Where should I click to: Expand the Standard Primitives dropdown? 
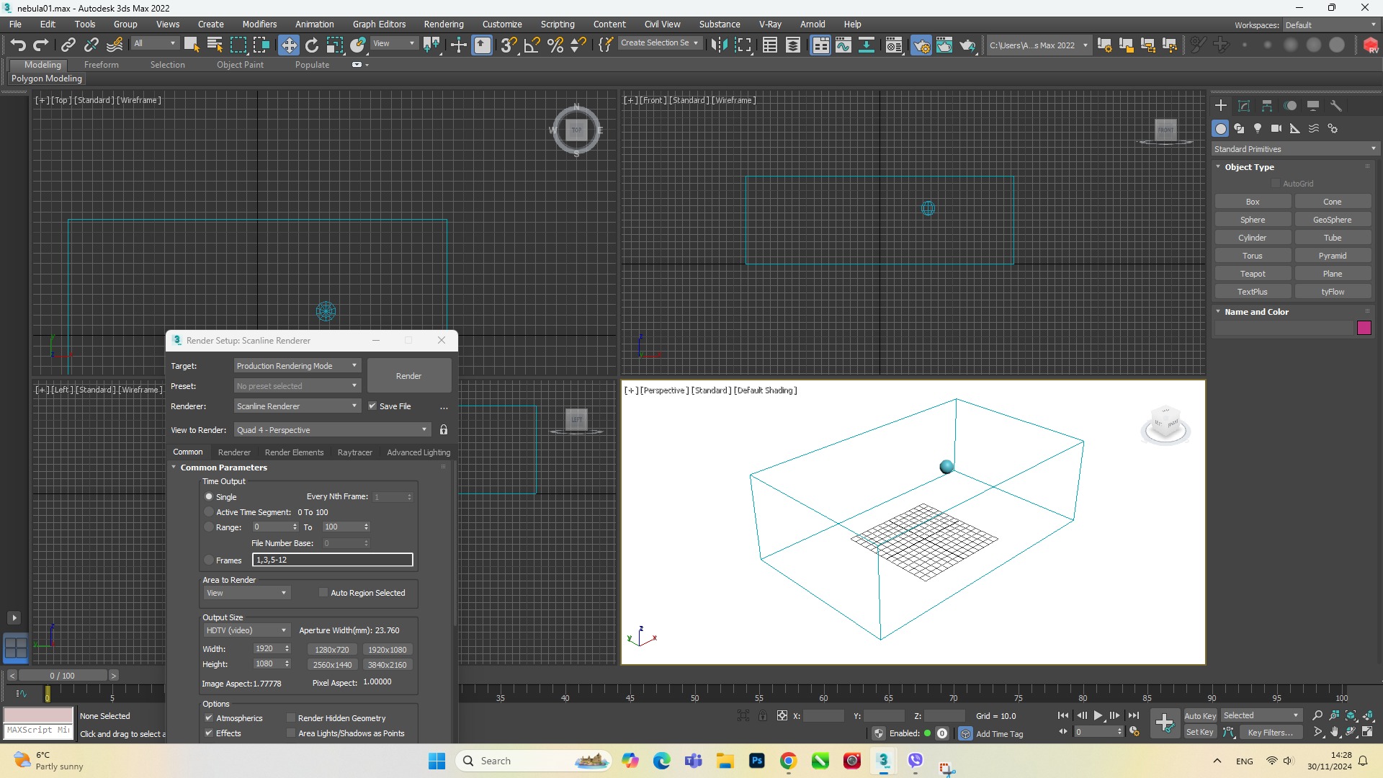coord(1294,149)
